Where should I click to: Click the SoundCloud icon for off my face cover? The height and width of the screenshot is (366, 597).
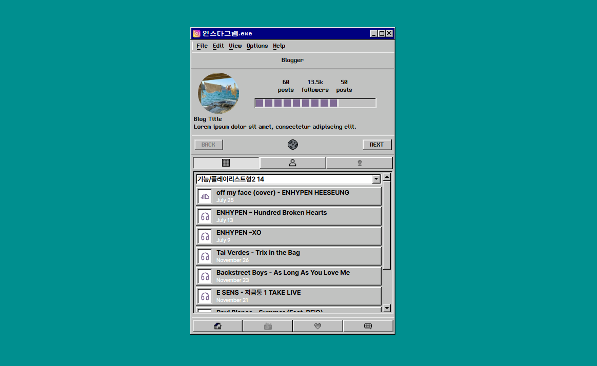coord(205,196)
